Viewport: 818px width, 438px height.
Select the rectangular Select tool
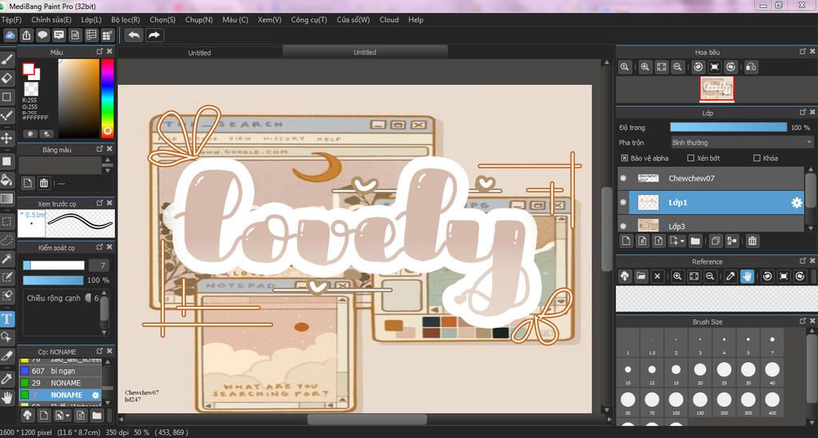pyautogui.click(x=6, y=221)
